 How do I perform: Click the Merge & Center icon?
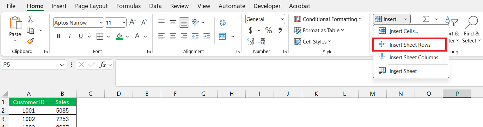[x=222, y=36]
